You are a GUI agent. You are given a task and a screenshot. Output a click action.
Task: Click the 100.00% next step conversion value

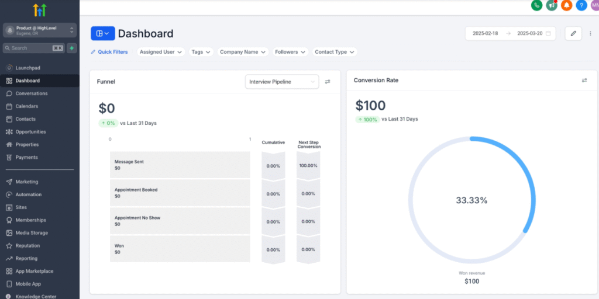(308, 165)
